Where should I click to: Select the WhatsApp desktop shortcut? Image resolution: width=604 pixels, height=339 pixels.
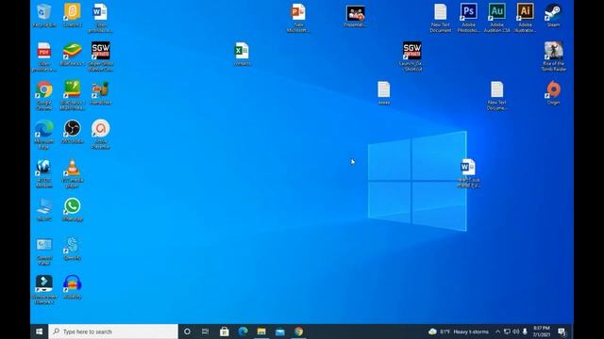[x=72, y=210]
